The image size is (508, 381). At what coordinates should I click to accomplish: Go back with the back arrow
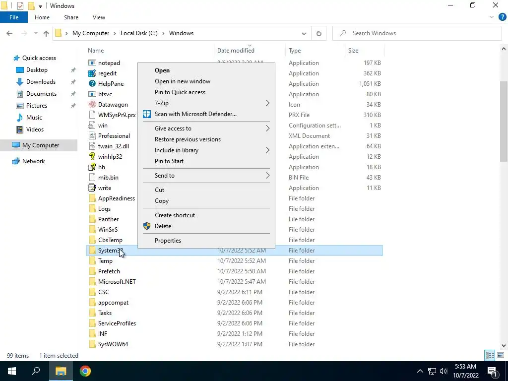[9, 33]
